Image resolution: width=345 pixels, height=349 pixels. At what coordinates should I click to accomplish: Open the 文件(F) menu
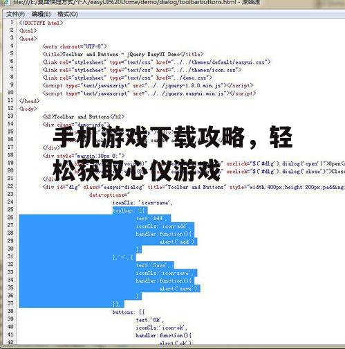coord(15,15)
